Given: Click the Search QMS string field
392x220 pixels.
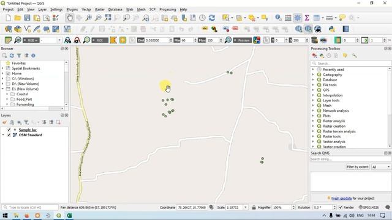Looking at the screenshot, I should point(351,159).
